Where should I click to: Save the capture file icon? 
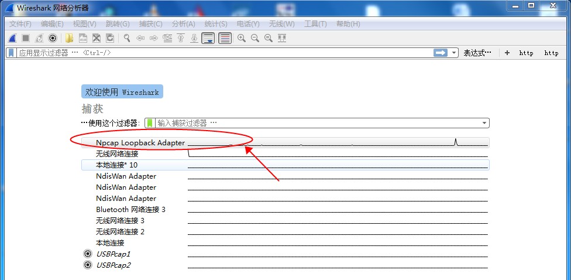click(83, 38)
